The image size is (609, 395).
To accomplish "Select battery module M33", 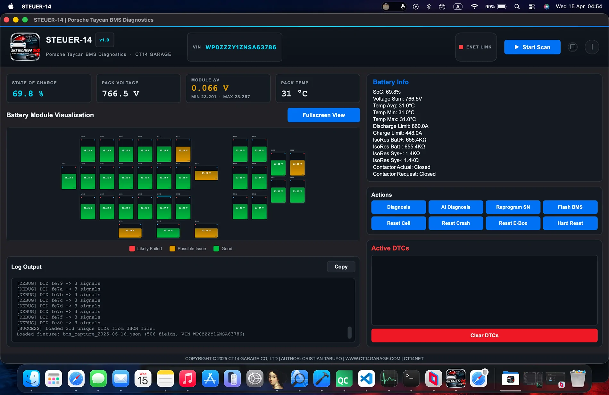I will 88,208.
